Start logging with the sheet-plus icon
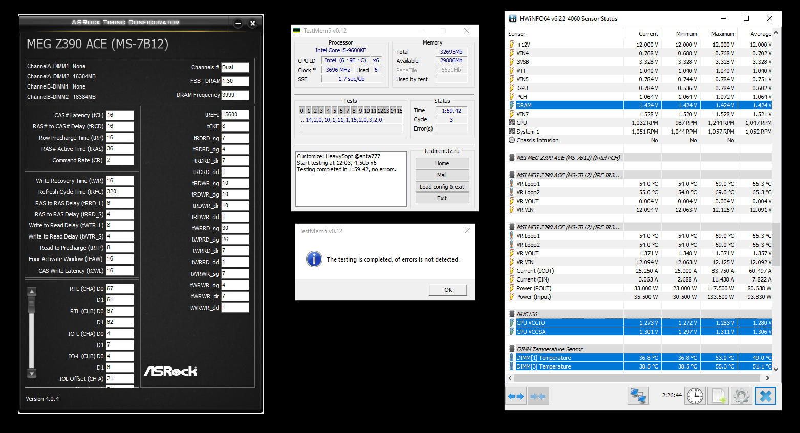This screenshot has width=800, height=433. [718, 396]
